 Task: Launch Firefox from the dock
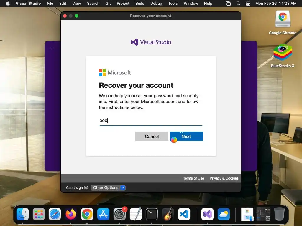point(71,214)
